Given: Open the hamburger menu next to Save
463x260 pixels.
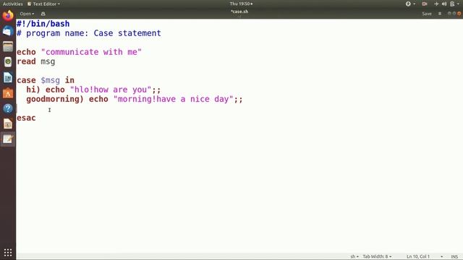Looking at the screenshot, I should [440, 14].
